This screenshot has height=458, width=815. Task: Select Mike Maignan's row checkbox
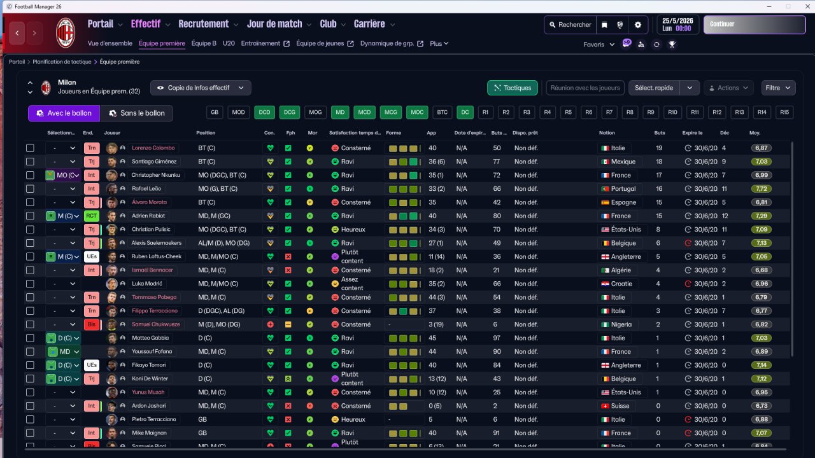click(x=30, y=433)
